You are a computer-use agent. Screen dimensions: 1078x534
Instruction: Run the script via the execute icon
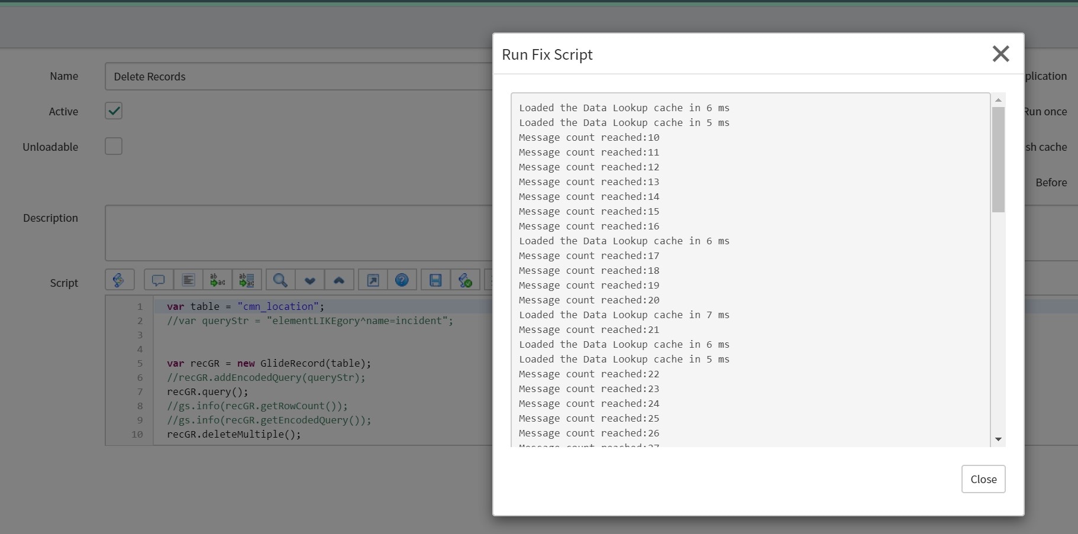(466, 279)
